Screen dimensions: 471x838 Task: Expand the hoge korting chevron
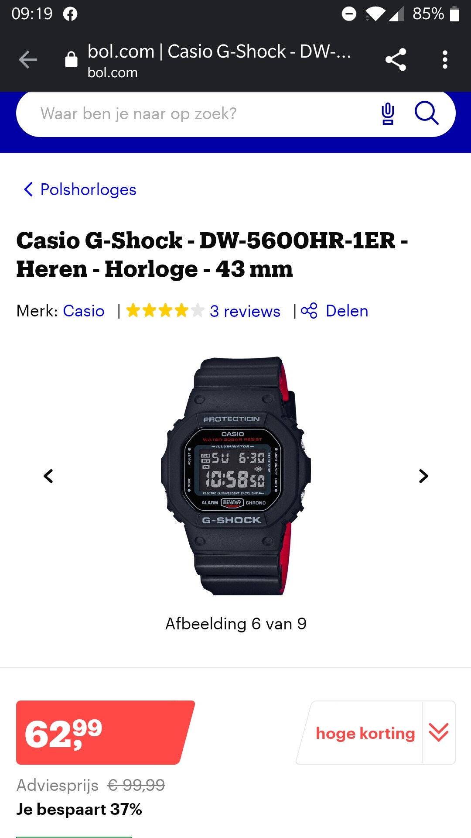(439, 732)
